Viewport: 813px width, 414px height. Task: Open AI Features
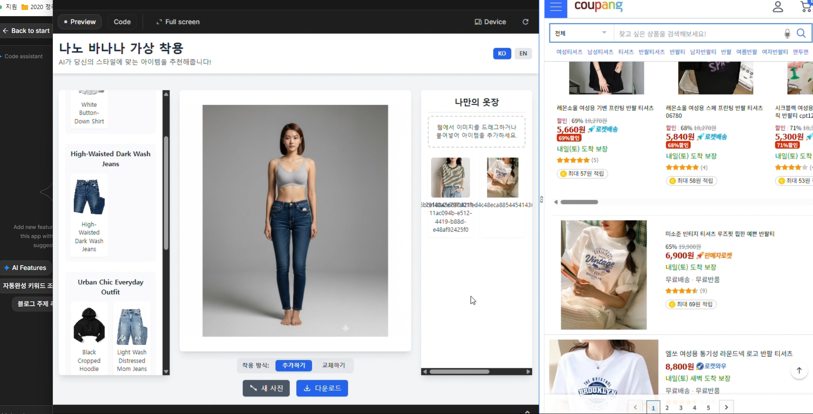(x=26, y=268)
